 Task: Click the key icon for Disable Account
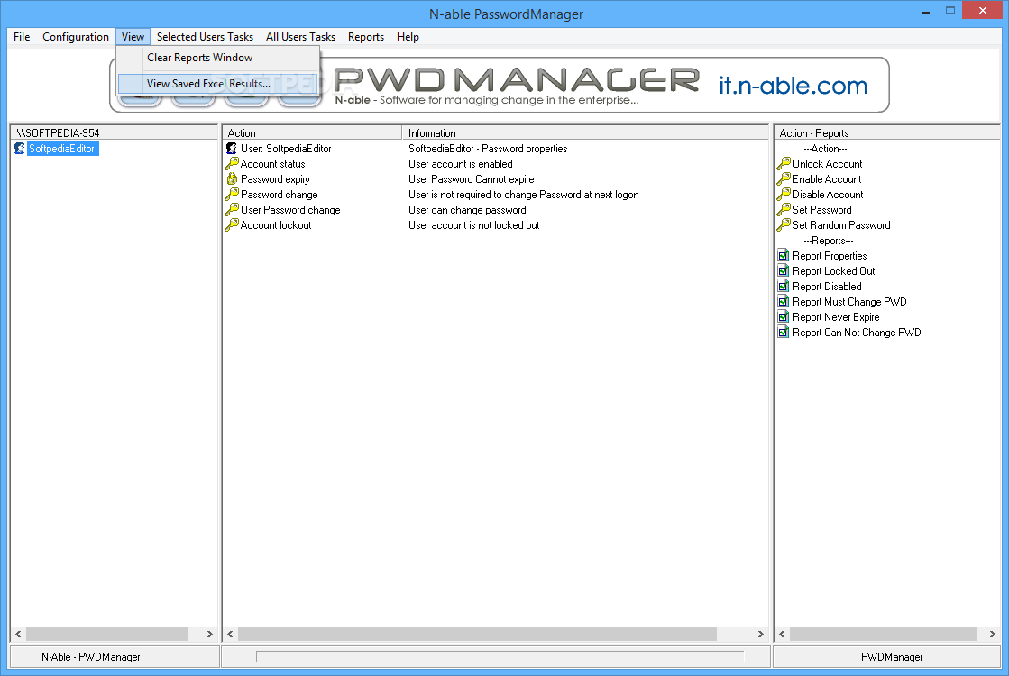pos(784,195)
